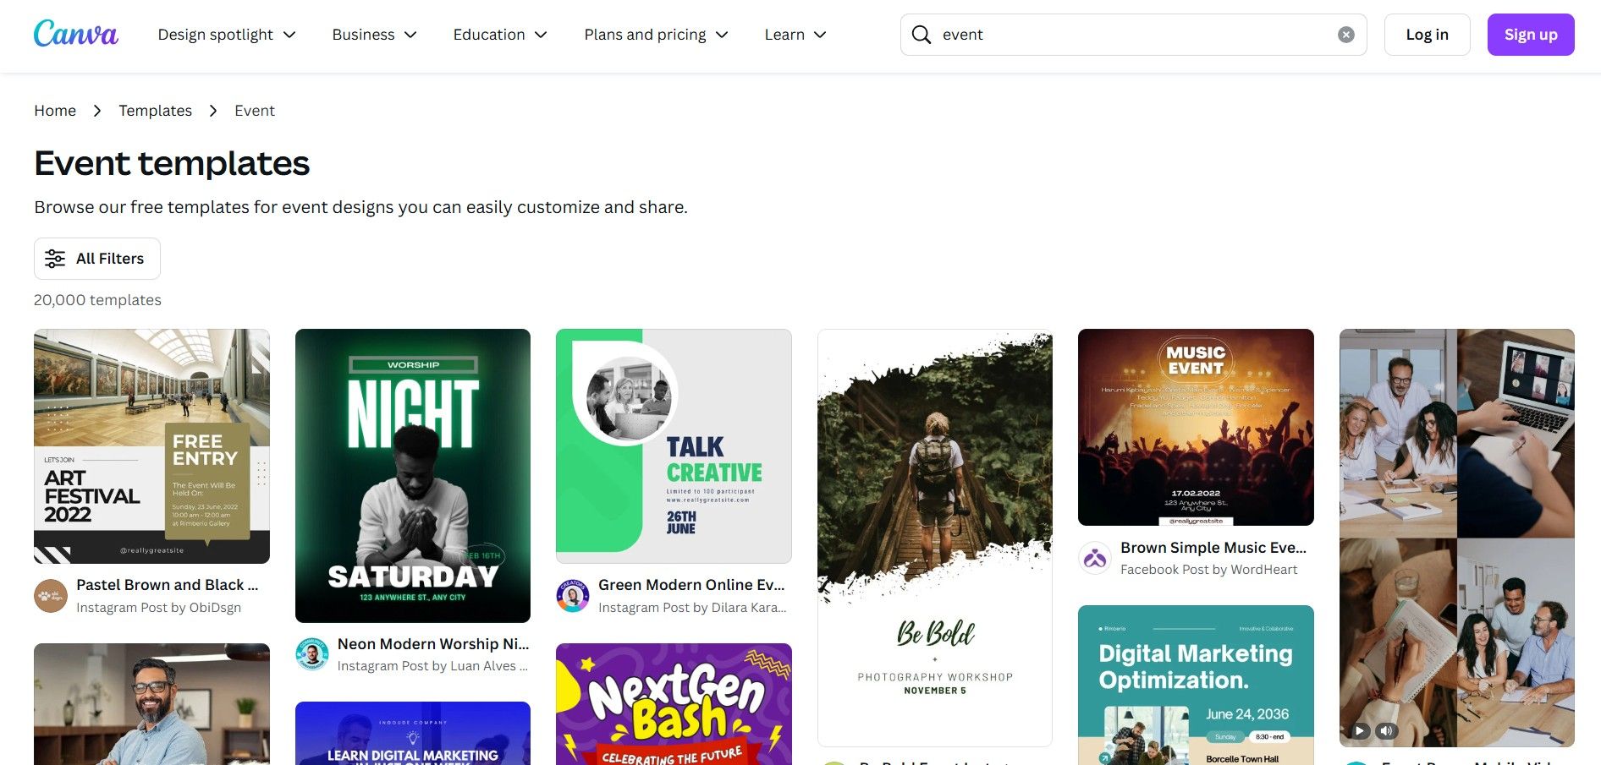The height and width of the screenshot is (765, 1601).
Task: Click the Event breadcrumb
Action: click(x=255, y=111)
